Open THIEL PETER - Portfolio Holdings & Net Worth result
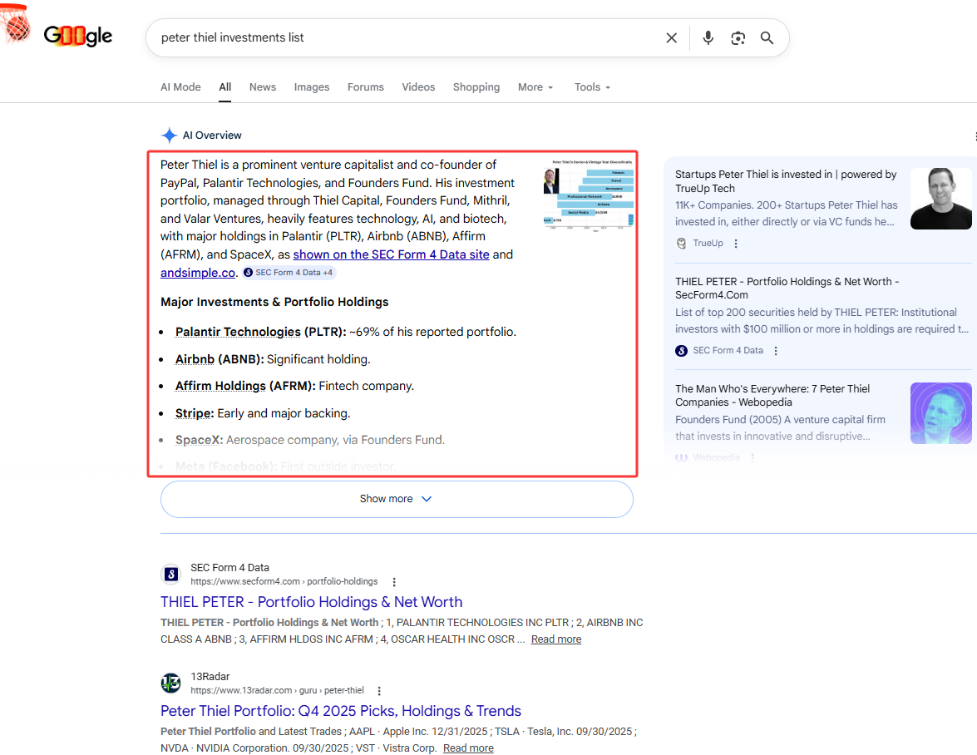 pyautogui.click(x=312, y=602)
